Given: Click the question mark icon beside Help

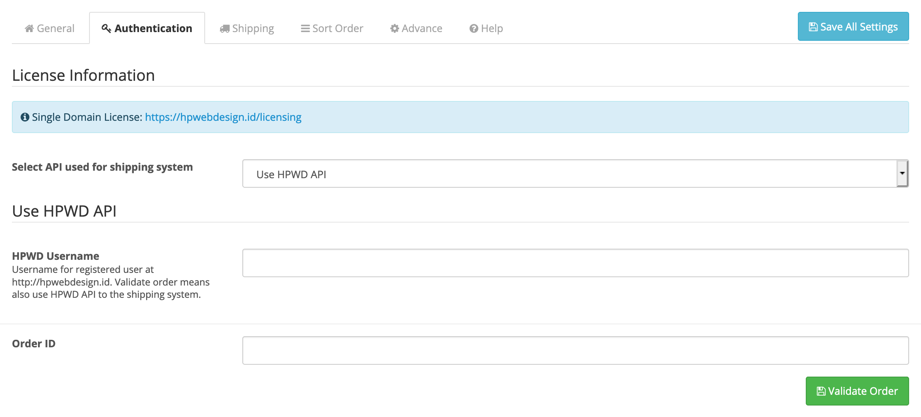Looking at the screenshot, I should (x=474, y=29).
